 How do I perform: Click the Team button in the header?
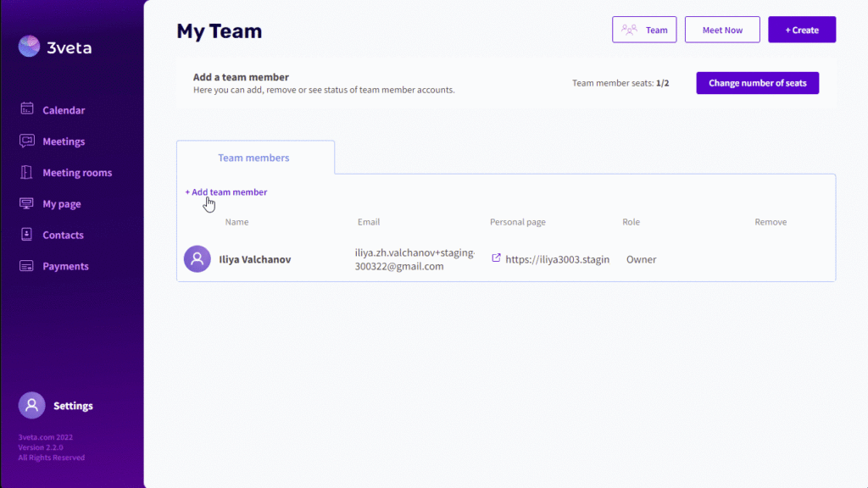tap(644, 30)
